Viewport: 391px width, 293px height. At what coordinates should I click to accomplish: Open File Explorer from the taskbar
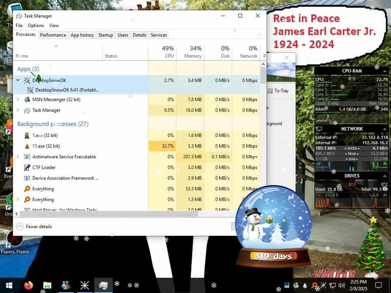tap(47, 285)
